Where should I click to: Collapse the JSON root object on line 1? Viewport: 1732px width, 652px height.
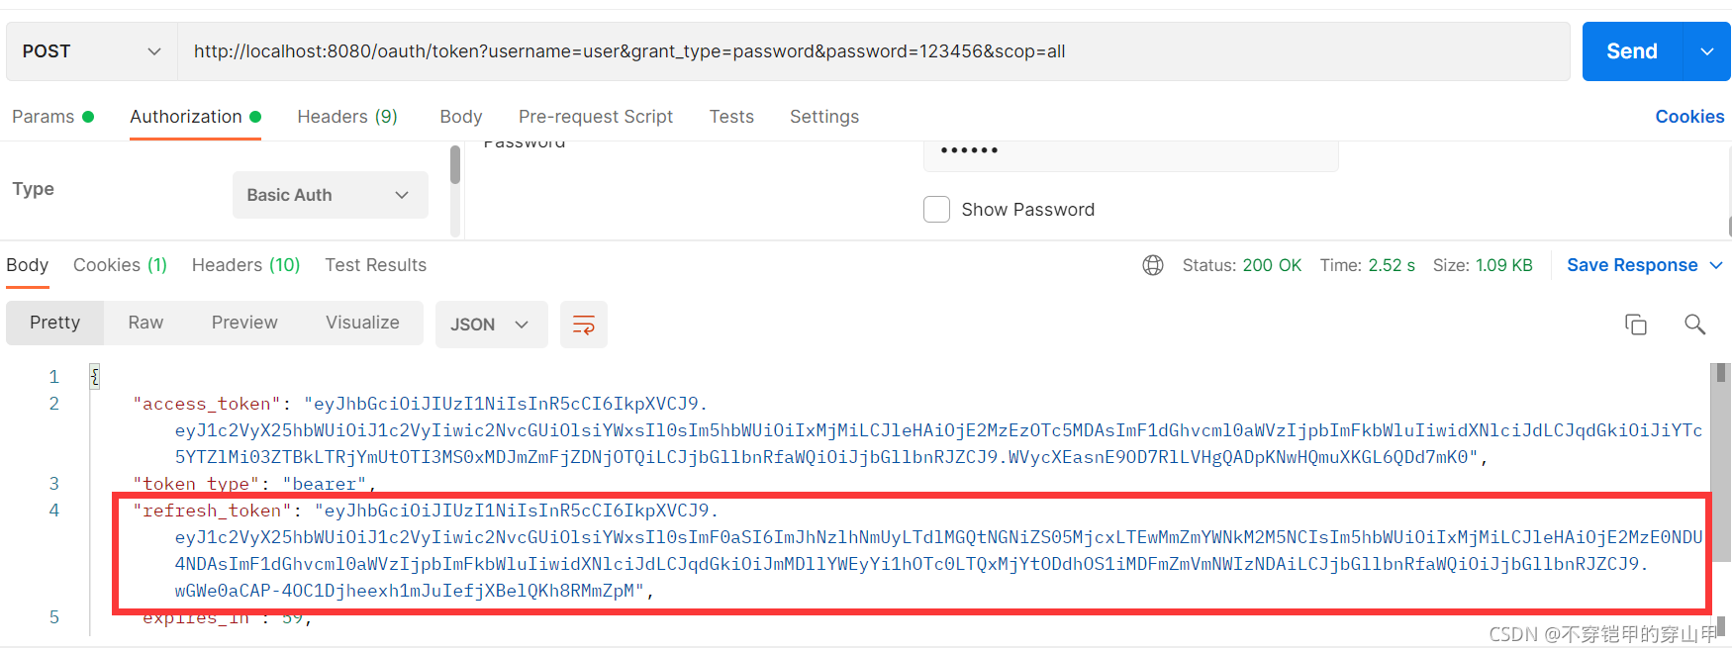click(93, 376)
